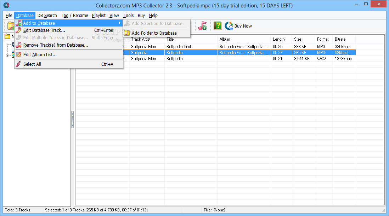This screenshot has width=389, height=216.
Task: Click the folder icon in the main toolbar
Action: pyautogui.click(x=11, y=26)
